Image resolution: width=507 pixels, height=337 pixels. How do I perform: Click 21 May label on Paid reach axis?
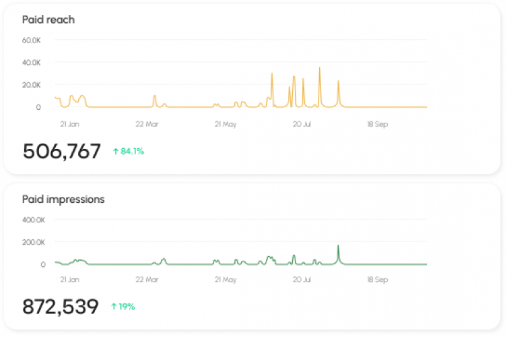[226, 124]
